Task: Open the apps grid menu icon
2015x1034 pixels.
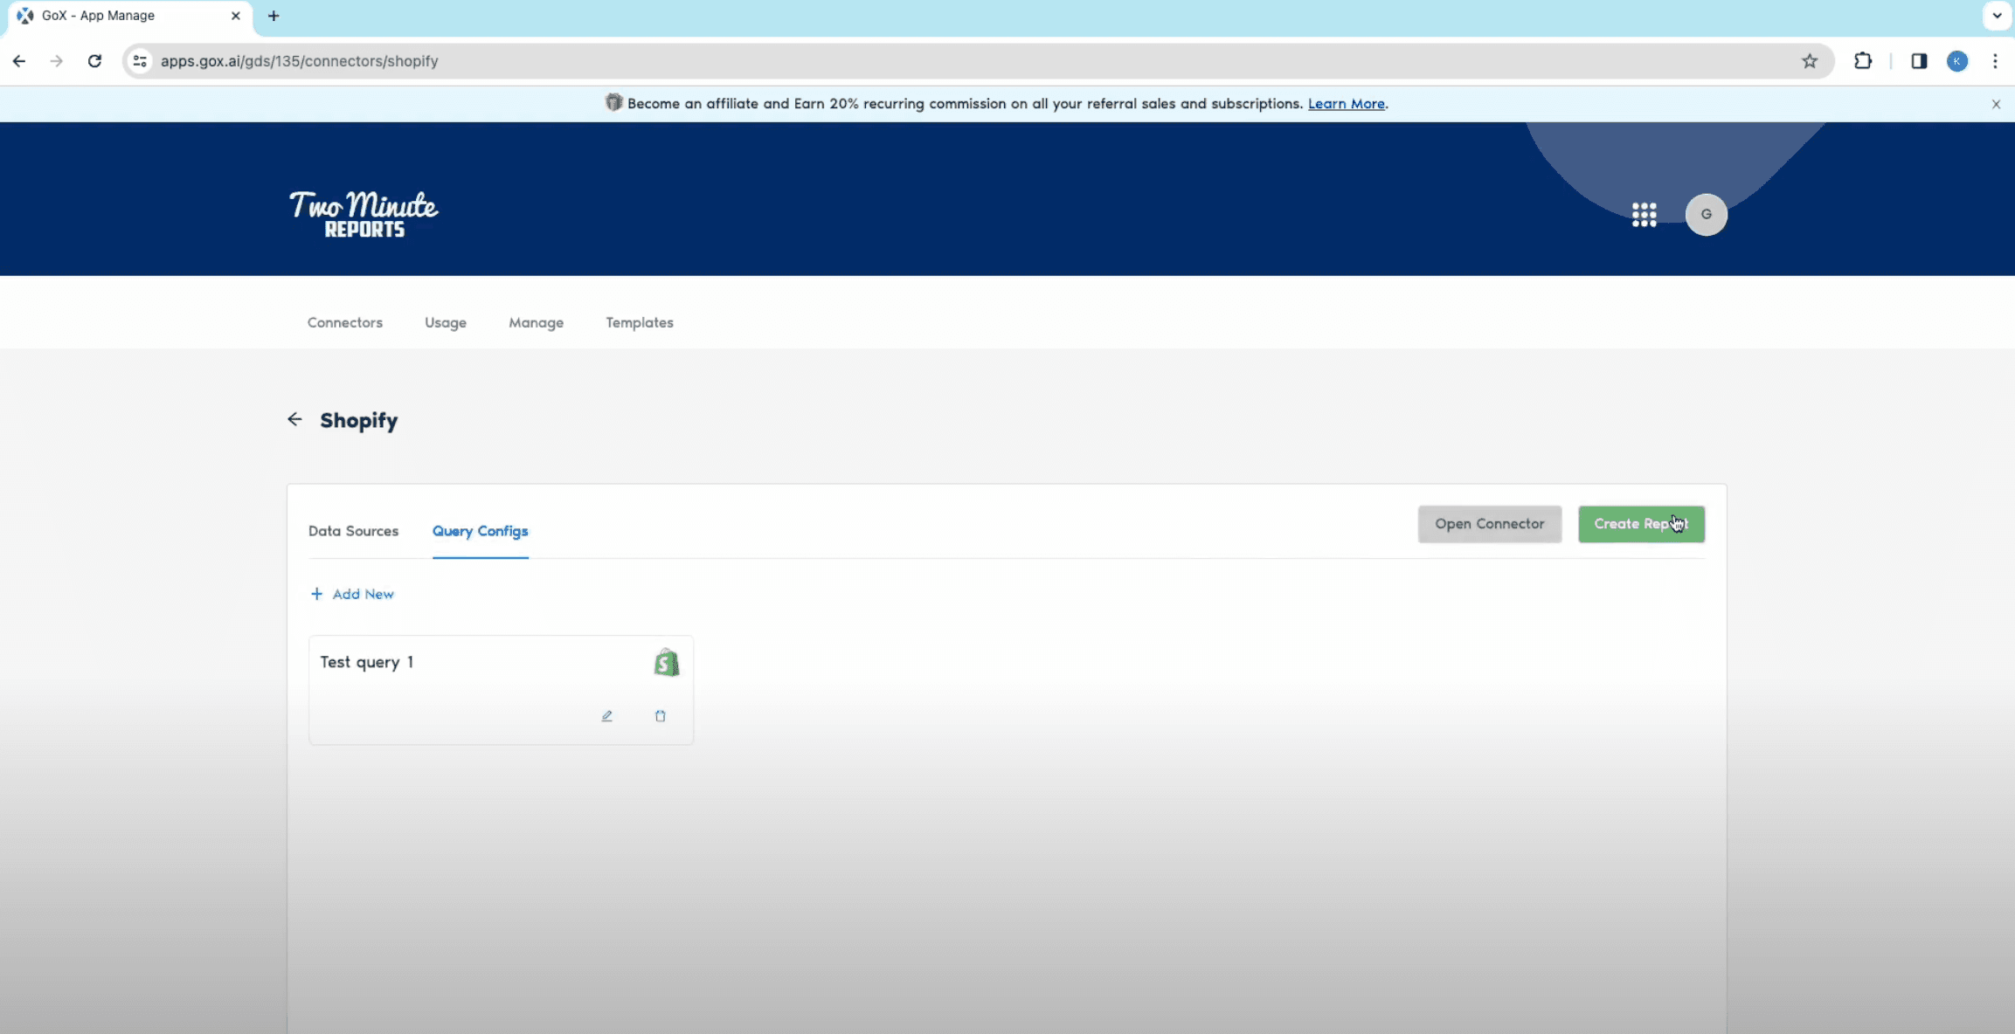Action: pos(1644,215)
